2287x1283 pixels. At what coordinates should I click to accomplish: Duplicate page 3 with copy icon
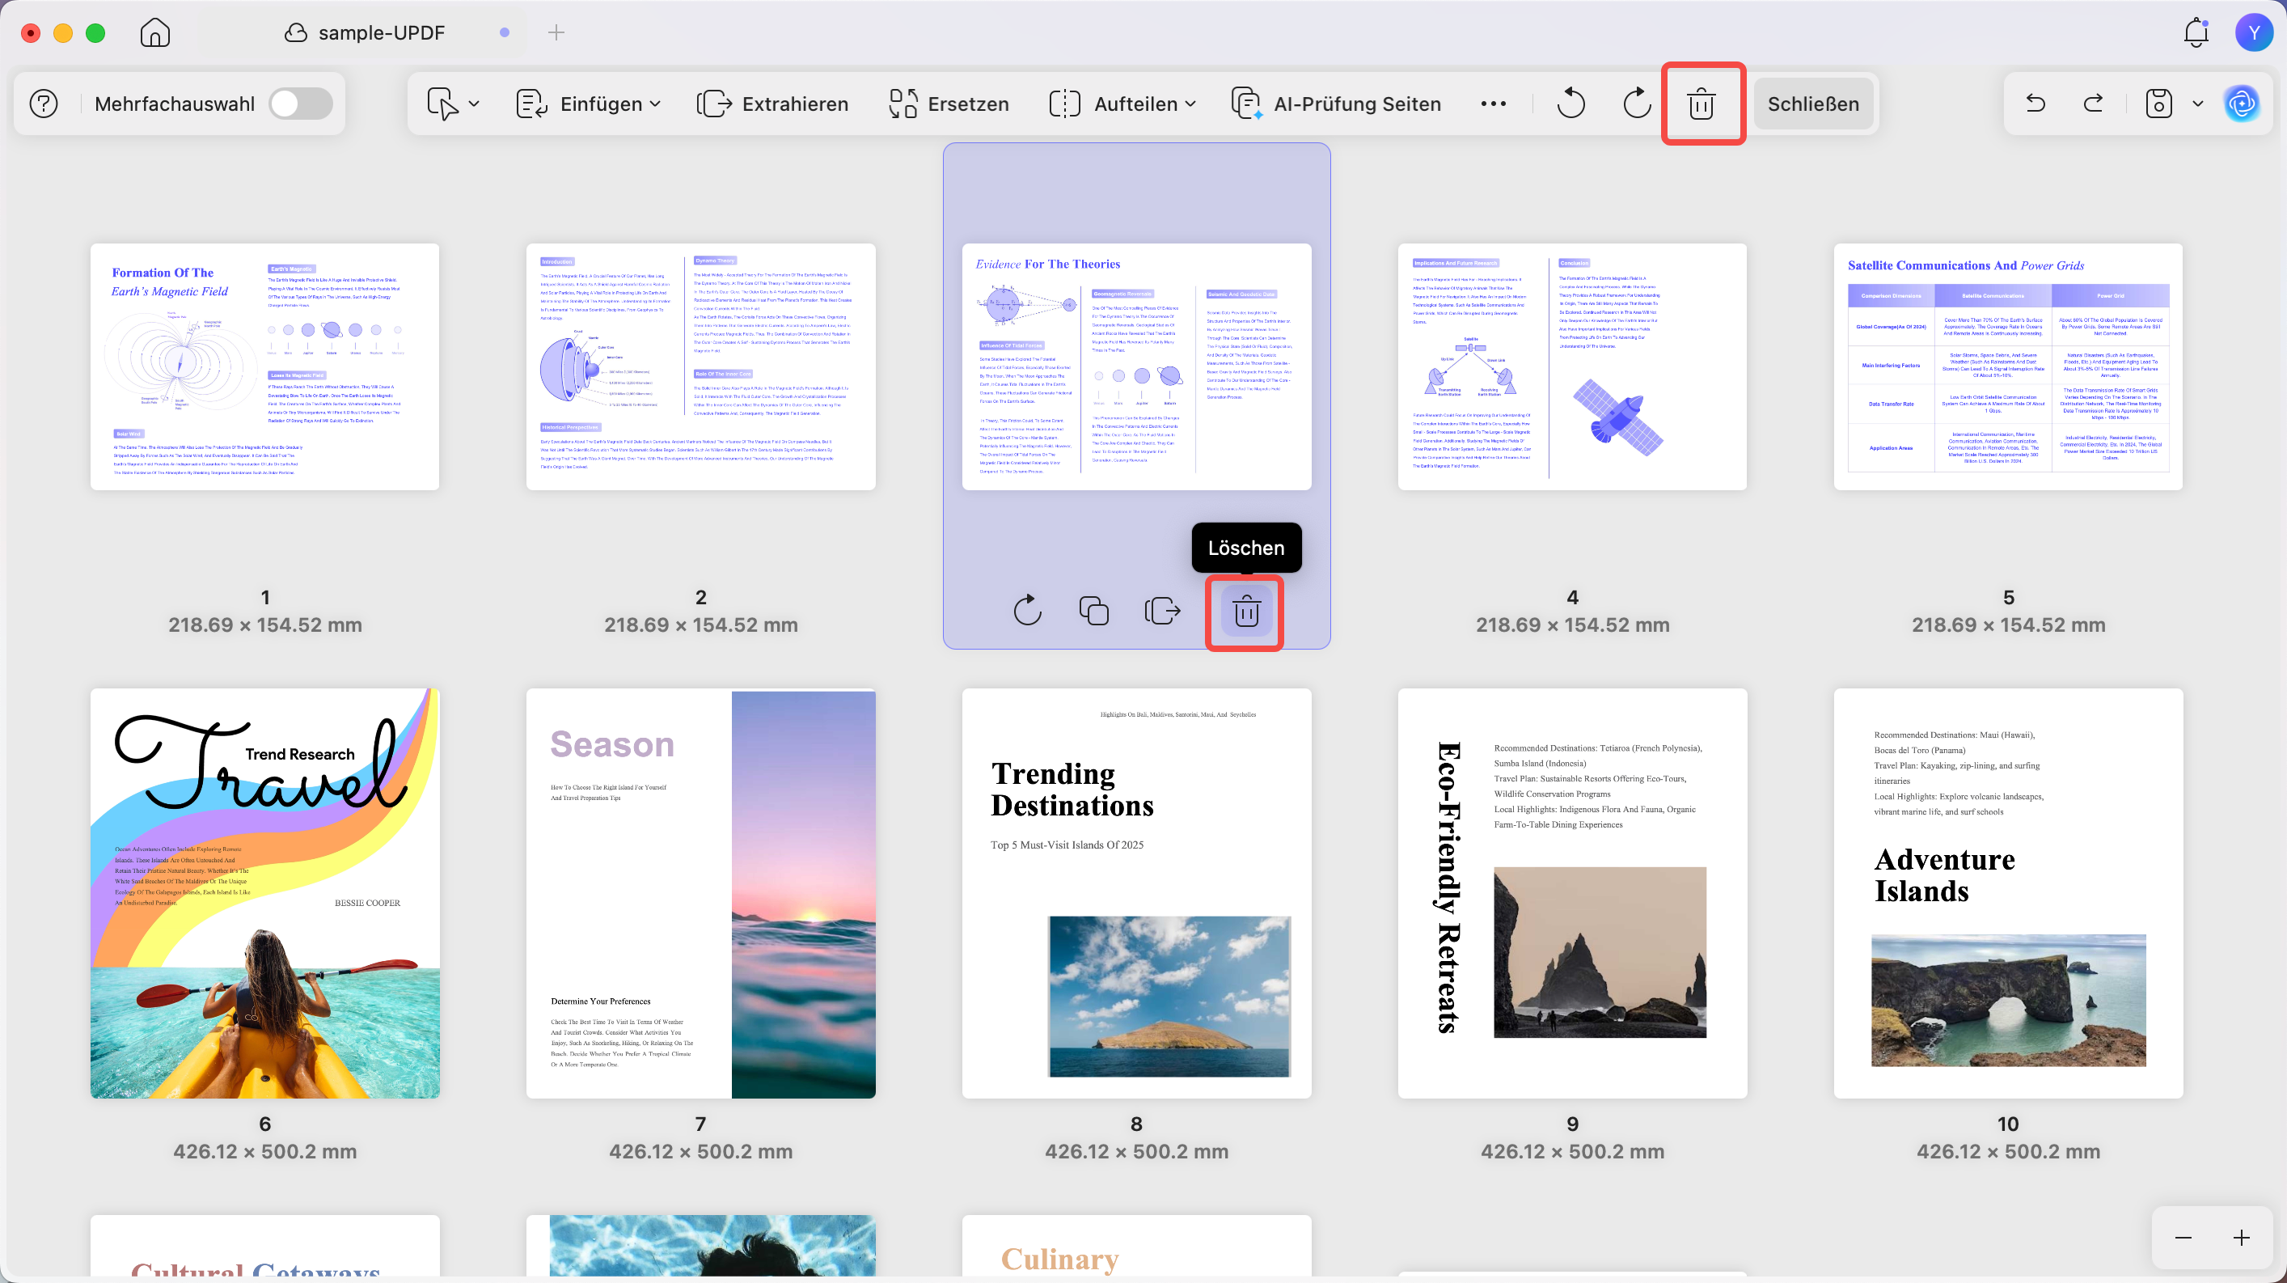tap(1094, 611)
